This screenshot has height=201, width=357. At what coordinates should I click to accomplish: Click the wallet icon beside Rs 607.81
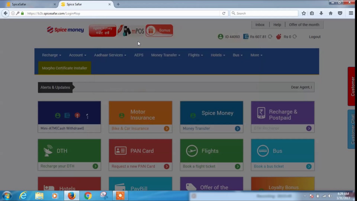[246, 37]
